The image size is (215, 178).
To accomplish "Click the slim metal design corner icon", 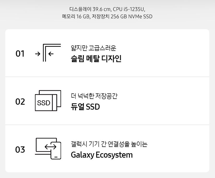I will click(x=48, y=53).
